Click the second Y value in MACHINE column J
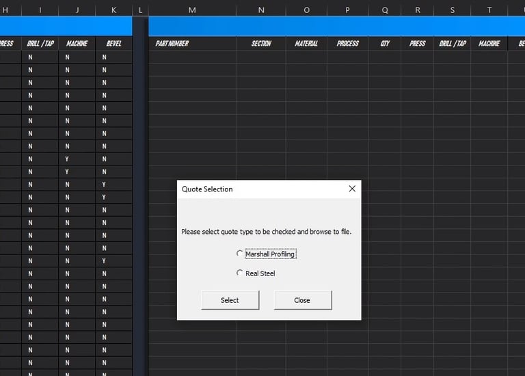Screen dimensions: 525x376 coord(67,172)
